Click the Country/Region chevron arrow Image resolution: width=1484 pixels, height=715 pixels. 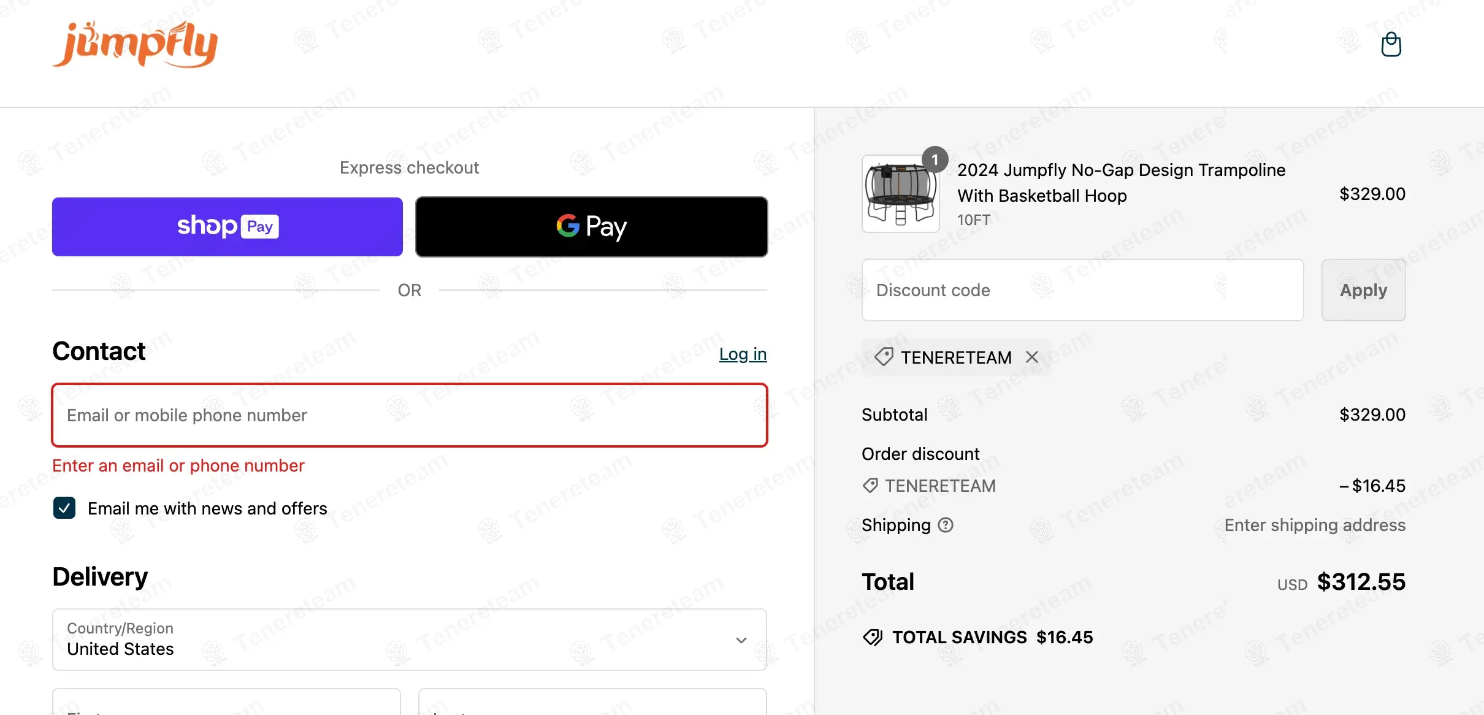[741, 640]
